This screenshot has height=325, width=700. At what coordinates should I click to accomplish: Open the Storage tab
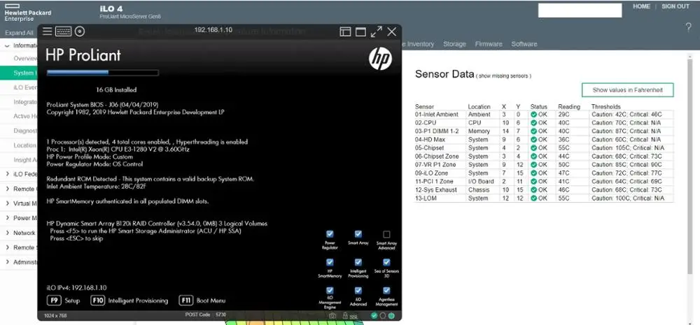(x=454, y=44)
